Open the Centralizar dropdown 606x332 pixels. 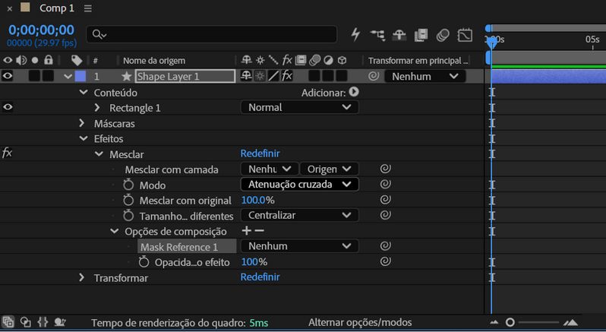click(x=299, y=215)
